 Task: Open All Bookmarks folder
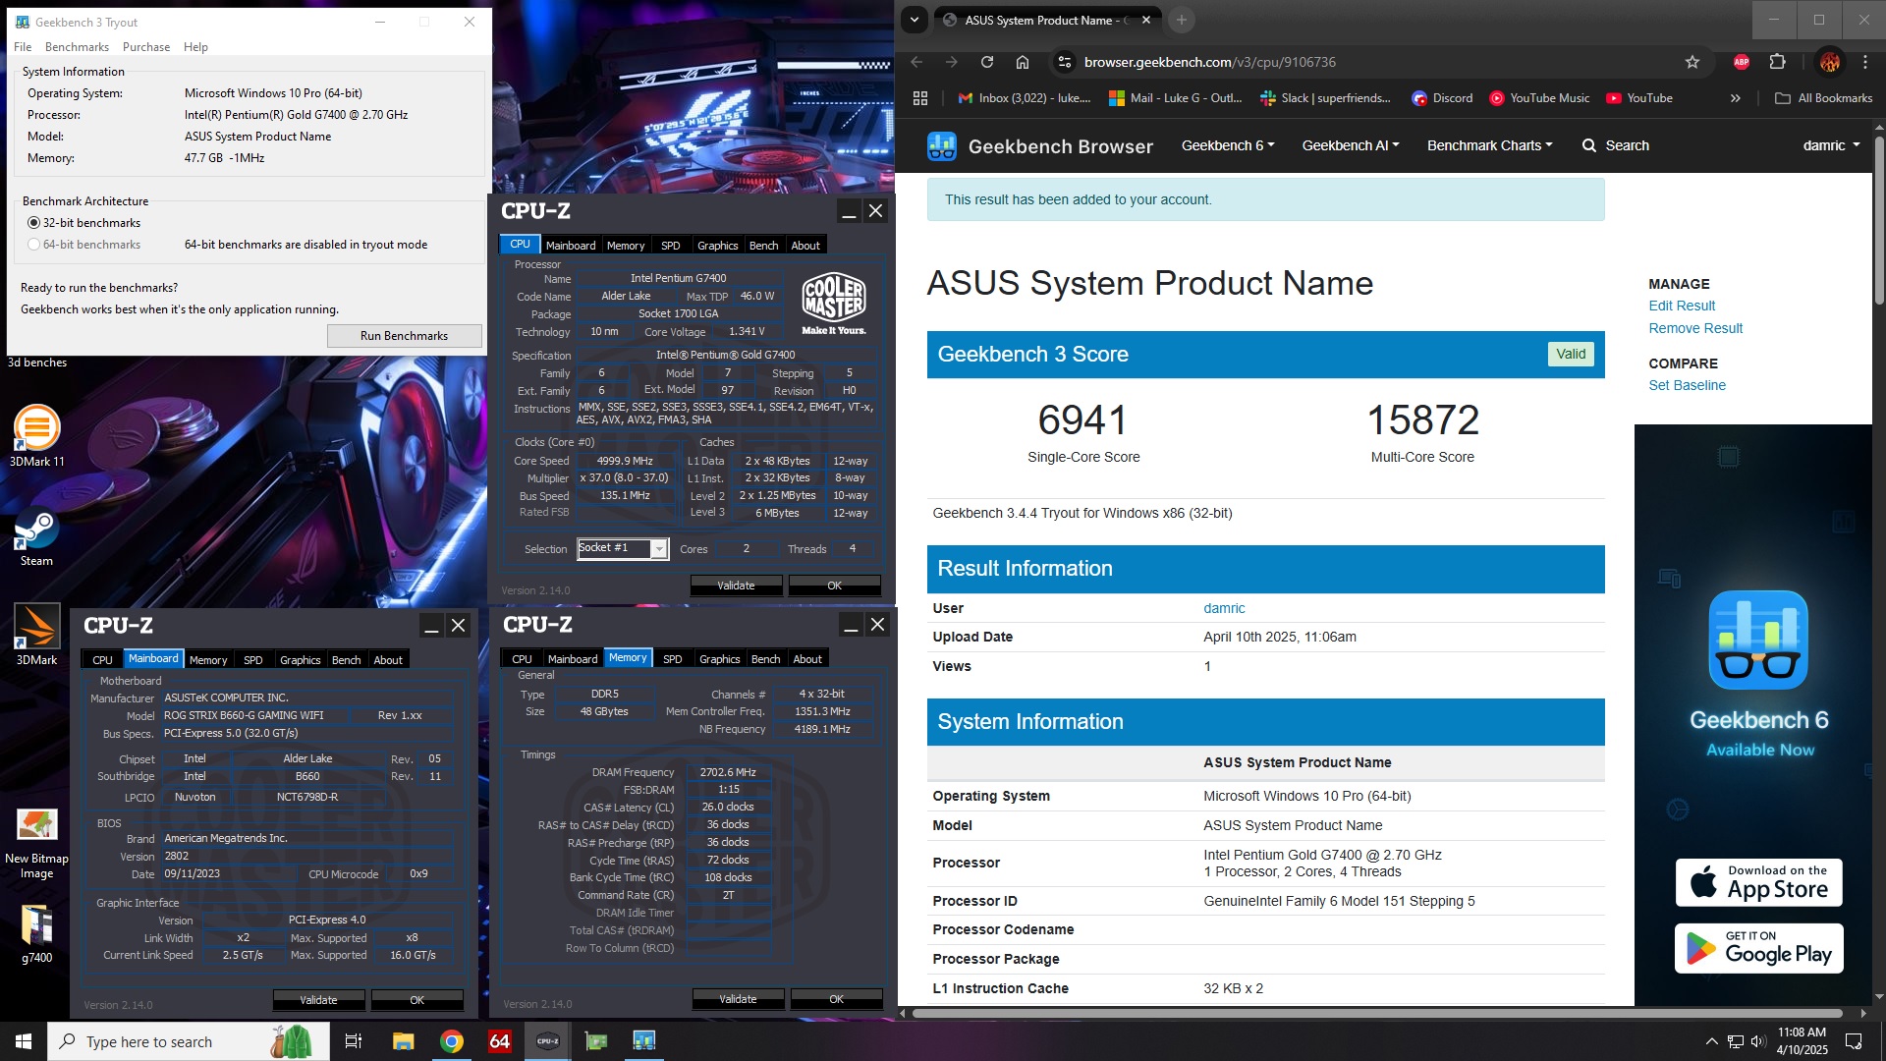pyautogui.click(x=1824, y=98)
